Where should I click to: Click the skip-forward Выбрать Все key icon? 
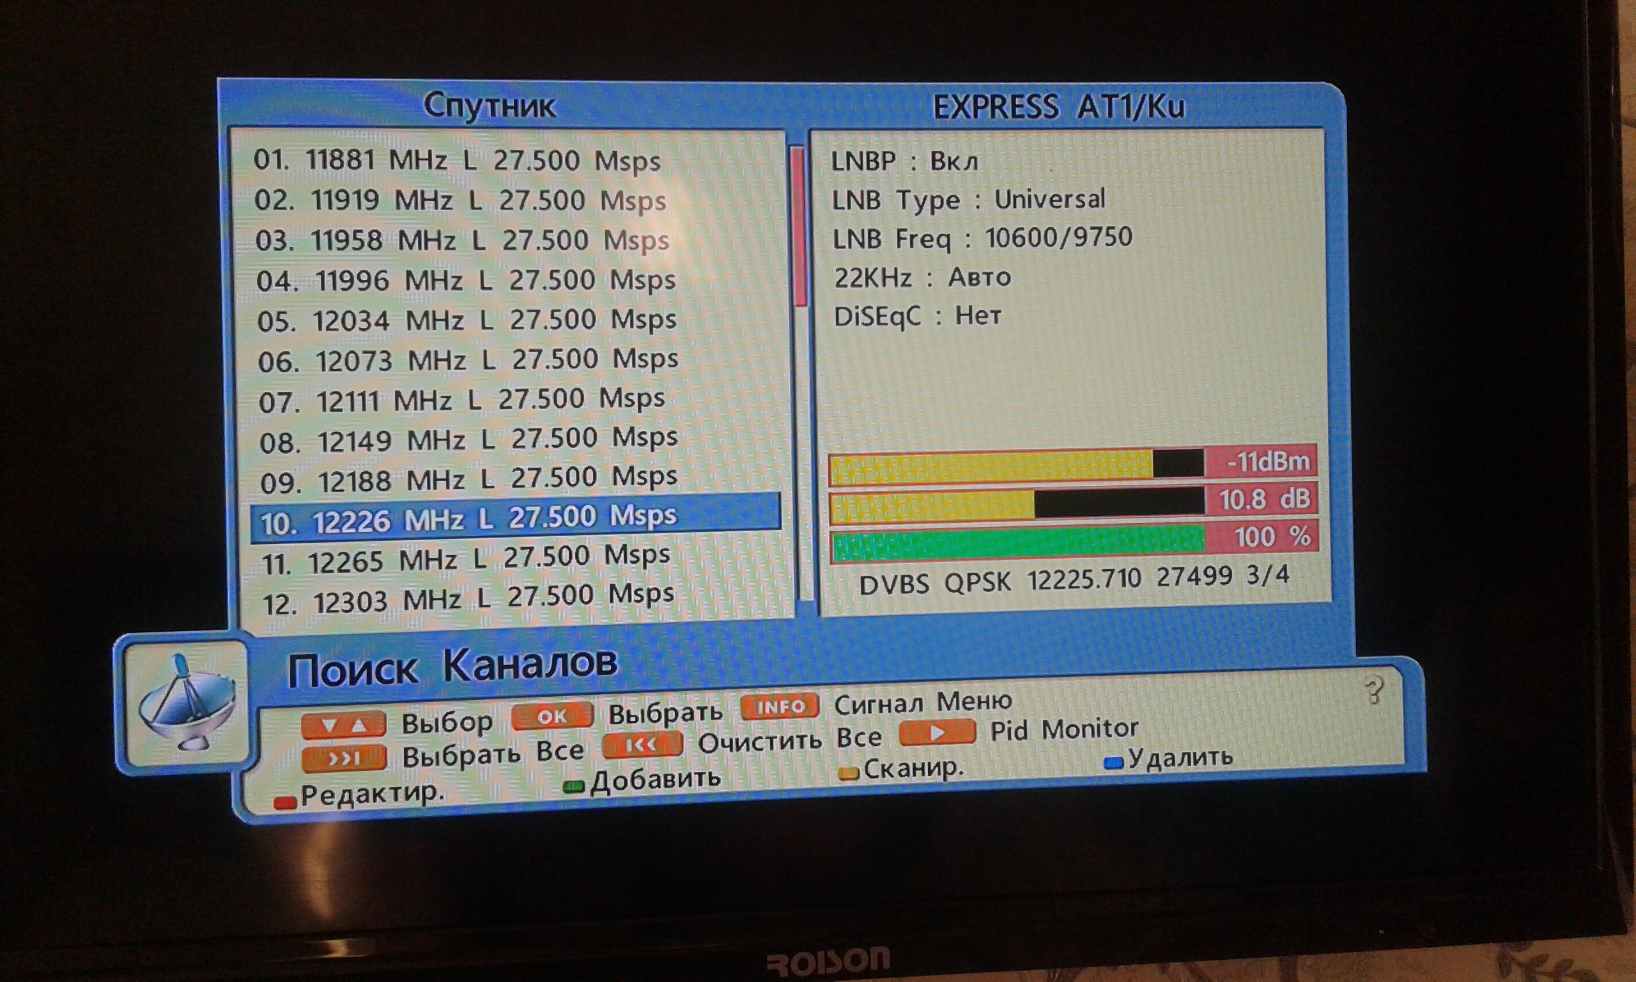point(343,758)
